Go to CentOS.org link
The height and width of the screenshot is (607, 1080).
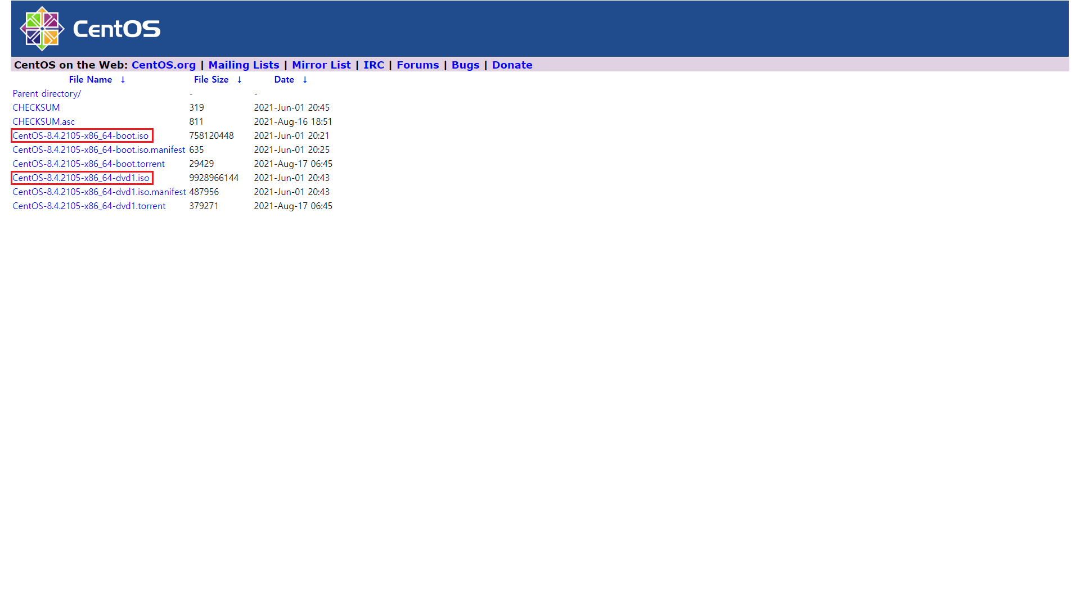[163, 65]
